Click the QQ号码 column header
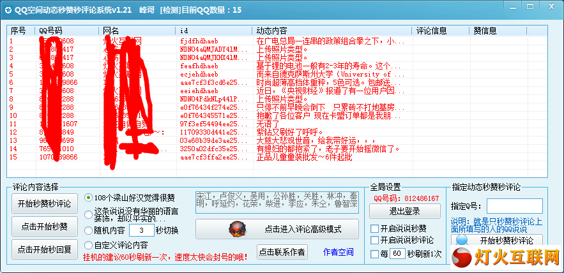 pyautogui.click(x=67, y=31)
